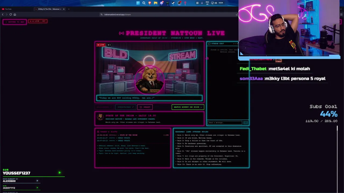Click the chat send button
Image resolution: width=344 pixels, height=193 pixels.
[x=246, y=123]
